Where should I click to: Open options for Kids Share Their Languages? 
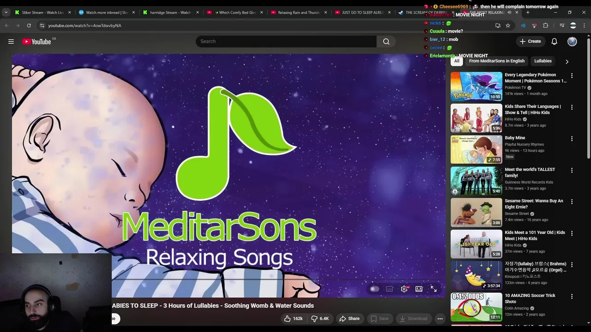point(572,107)
